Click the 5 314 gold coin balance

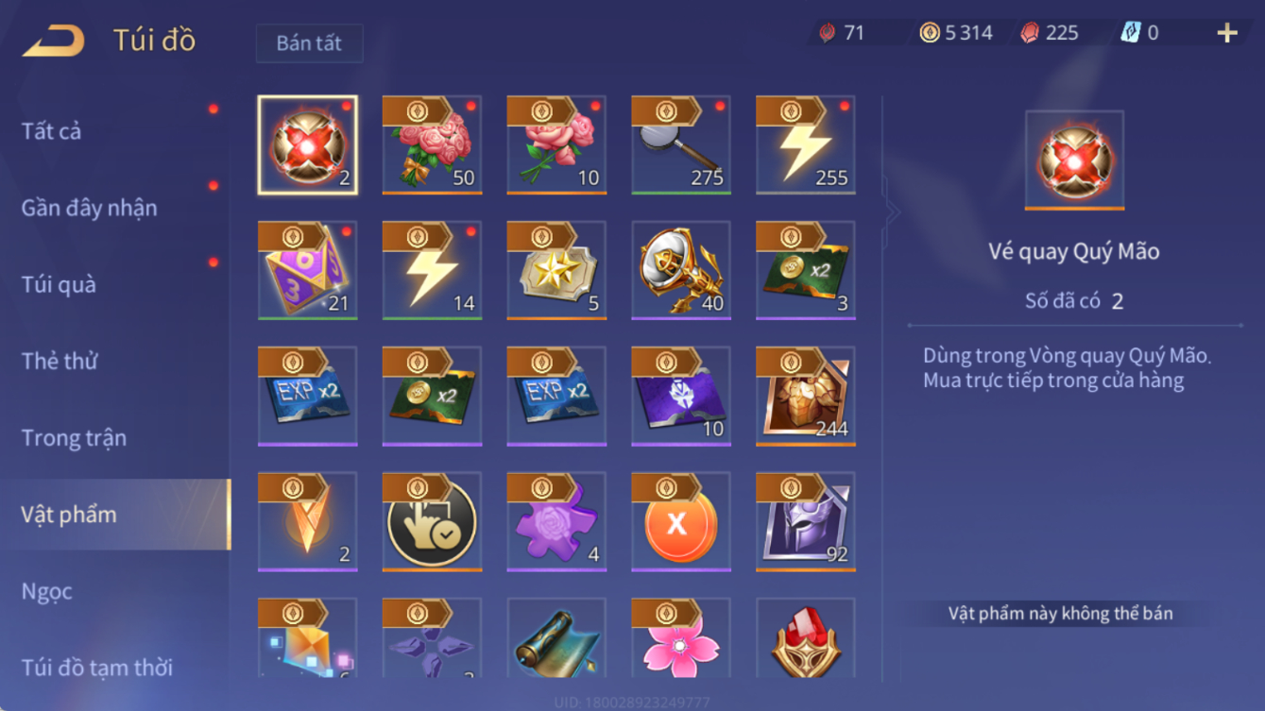click(x=956, y=33)
